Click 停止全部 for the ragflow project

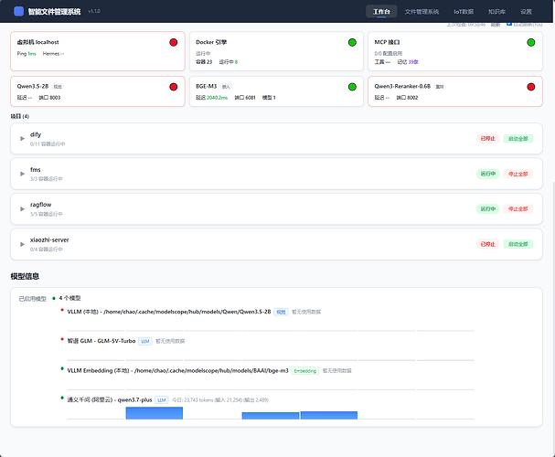pos(518,208)
